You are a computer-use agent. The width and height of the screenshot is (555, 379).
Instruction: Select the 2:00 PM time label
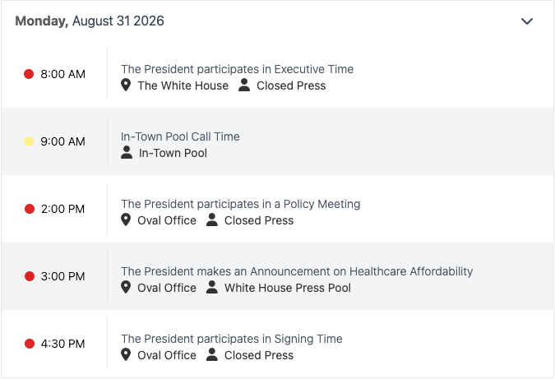[x=62, y=209]
